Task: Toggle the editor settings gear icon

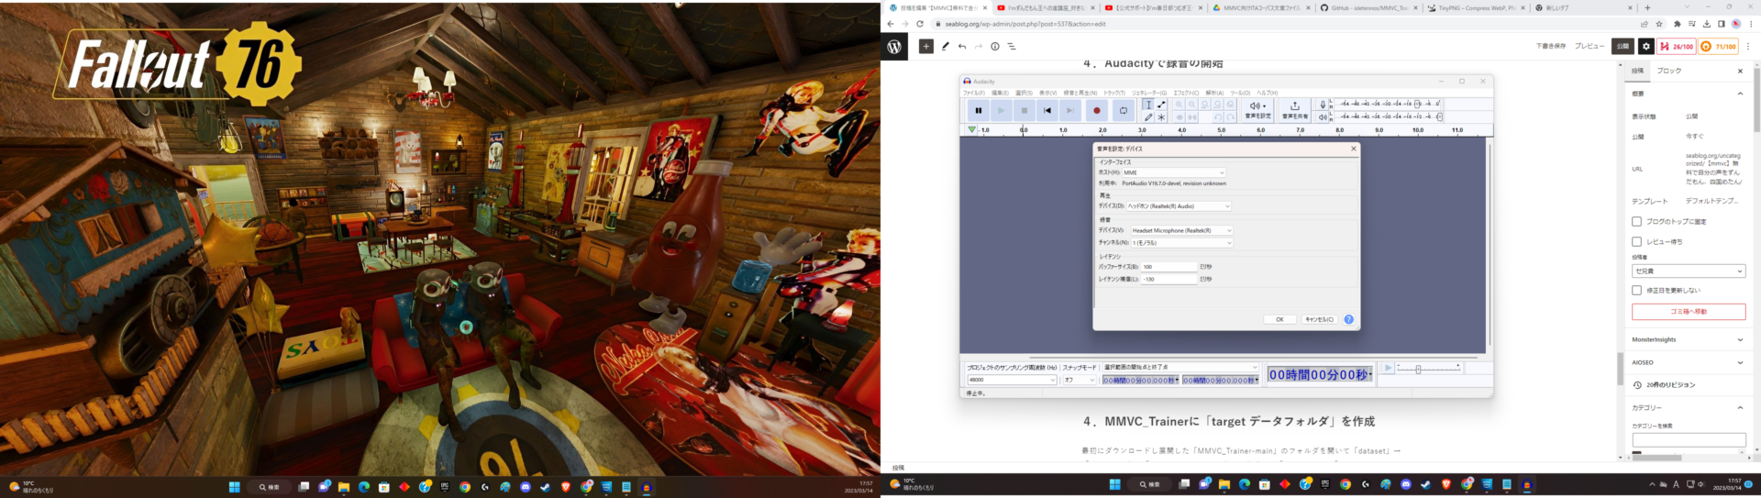Action: click(x=1646, y=46)
